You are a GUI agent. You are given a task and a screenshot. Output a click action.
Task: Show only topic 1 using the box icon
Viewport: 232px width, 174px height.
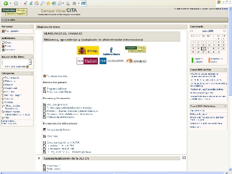point(184,158)
